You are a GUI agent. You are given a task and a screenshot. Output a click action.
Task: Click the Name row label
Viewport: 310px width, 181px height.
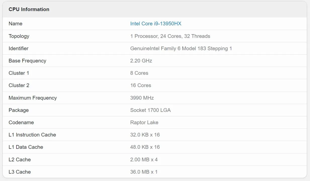tap(15, 24)
